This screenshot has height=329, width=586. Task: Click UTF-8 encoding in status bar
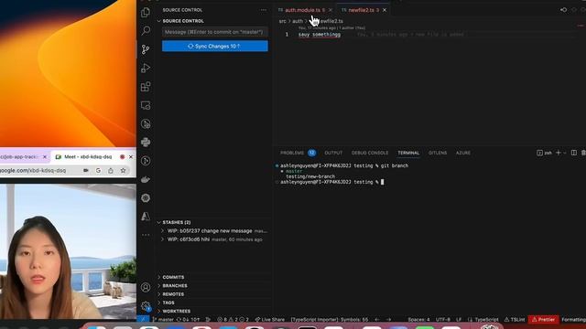(x=443, y=319)
